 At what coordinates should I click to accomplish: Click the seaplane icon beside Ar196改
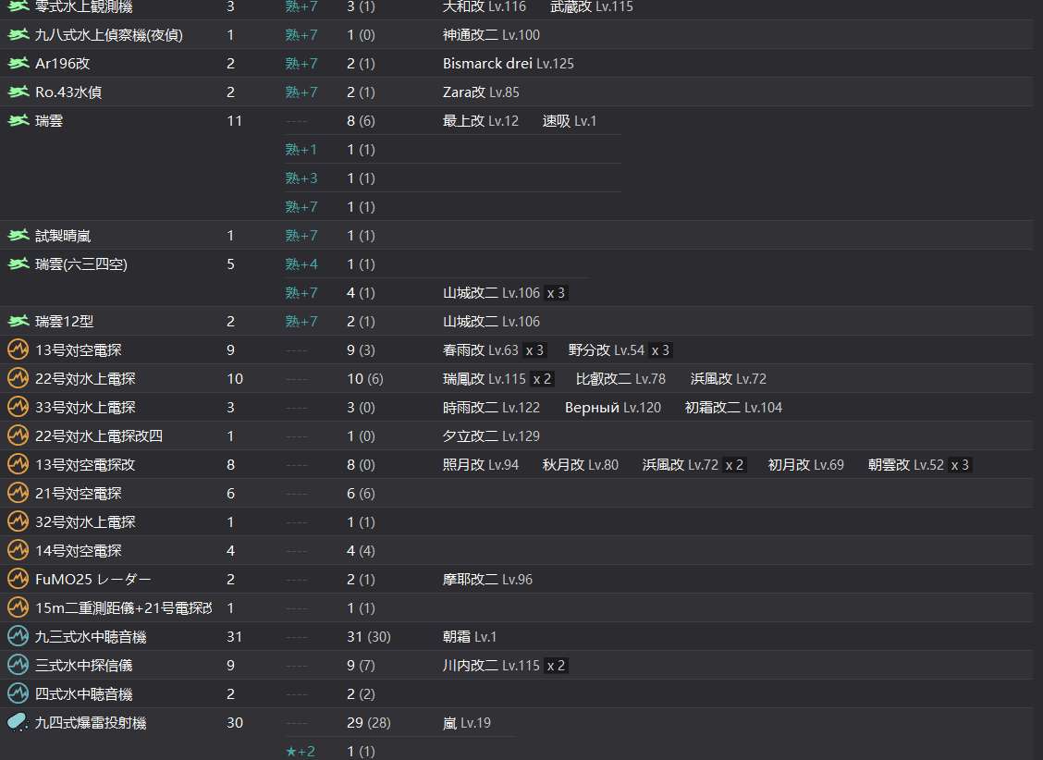(18, 63)
